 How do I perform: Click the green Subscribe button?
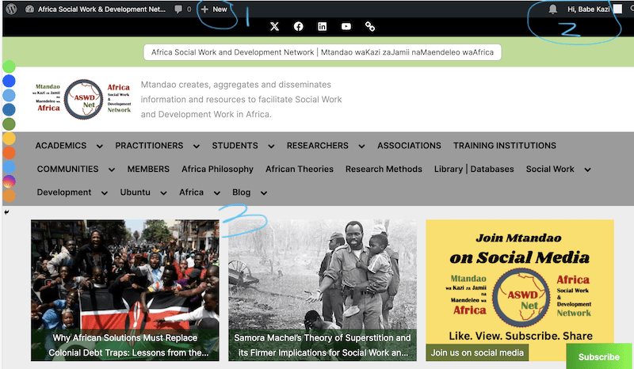pos(599,356)
